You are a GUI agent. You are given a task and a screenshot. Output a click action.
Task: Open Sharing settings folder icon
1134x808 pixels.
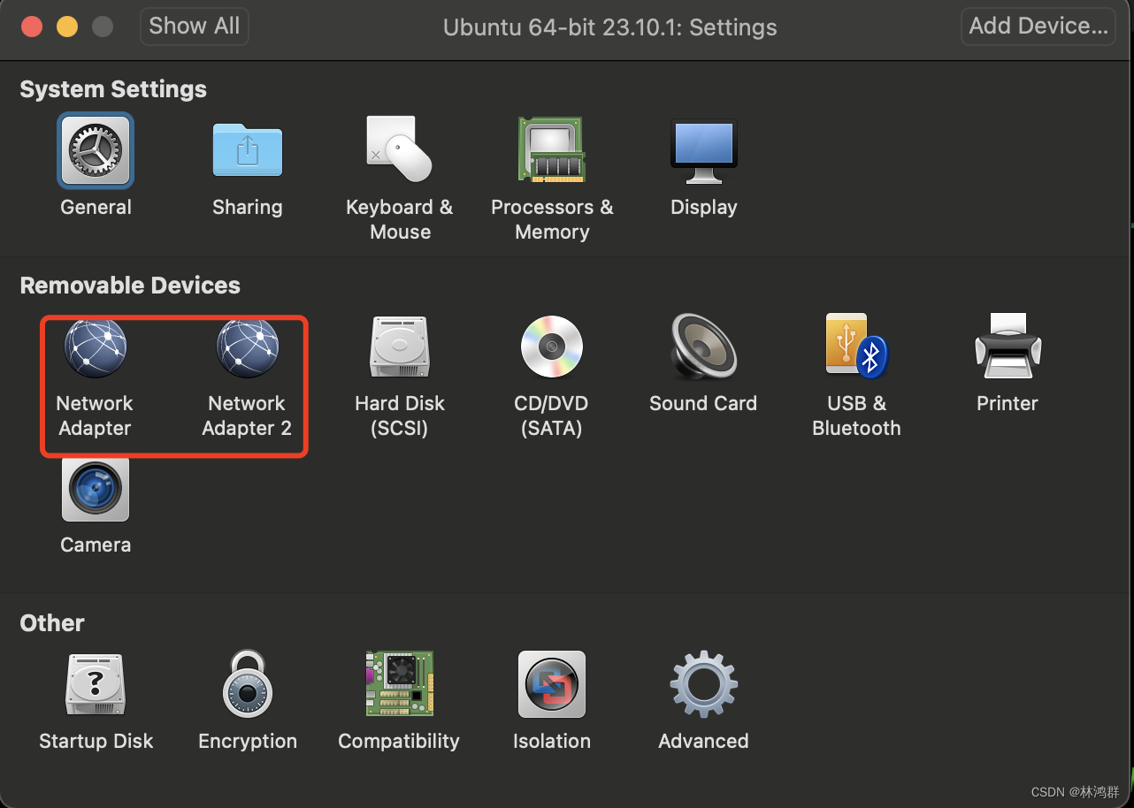coord(248,150)
